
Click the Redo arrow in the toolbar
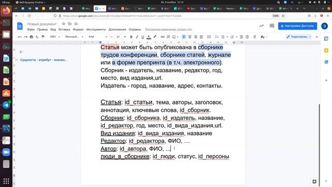tap(25, 37)
